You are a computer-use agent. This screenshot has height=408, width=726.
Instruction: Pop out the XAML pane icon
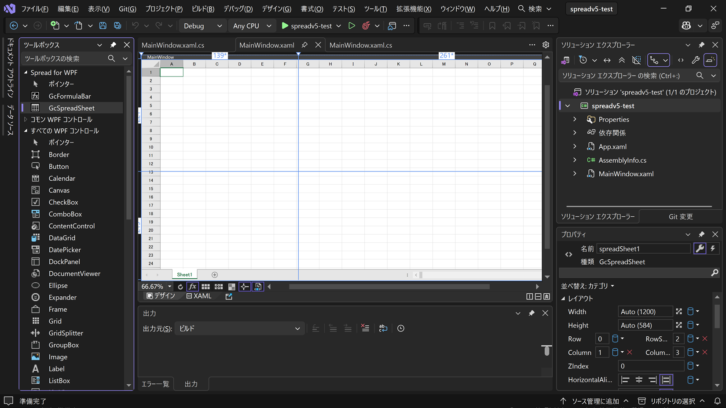(x=229, y=296)
